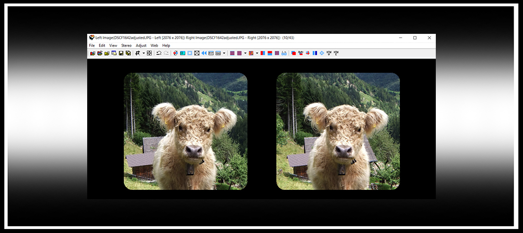This screenshot has width=523, height=233.
Task: Click the blue double-arrow back icon
Action: pos(204,53)
